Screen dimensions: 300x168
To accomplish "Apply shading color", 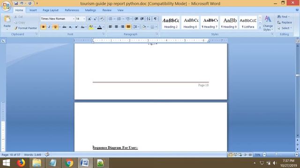I will pyautogui.click(x=144, y=27).
